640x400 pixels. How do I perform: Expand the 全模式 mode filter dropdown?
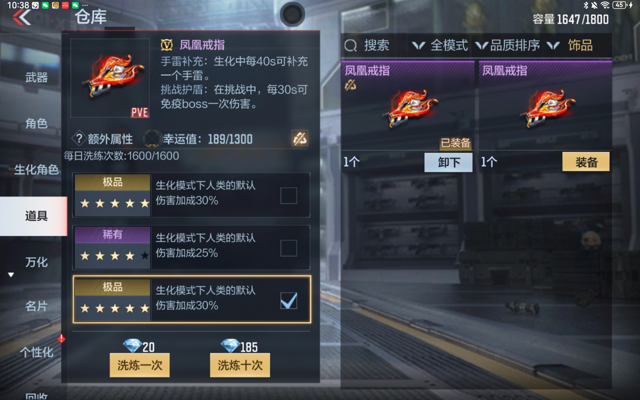tap(440, 45)
